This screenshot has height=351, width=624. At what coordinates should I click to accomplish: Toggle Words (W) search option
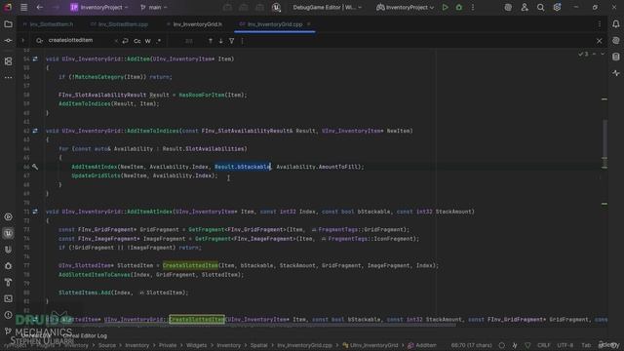point(148,41)
